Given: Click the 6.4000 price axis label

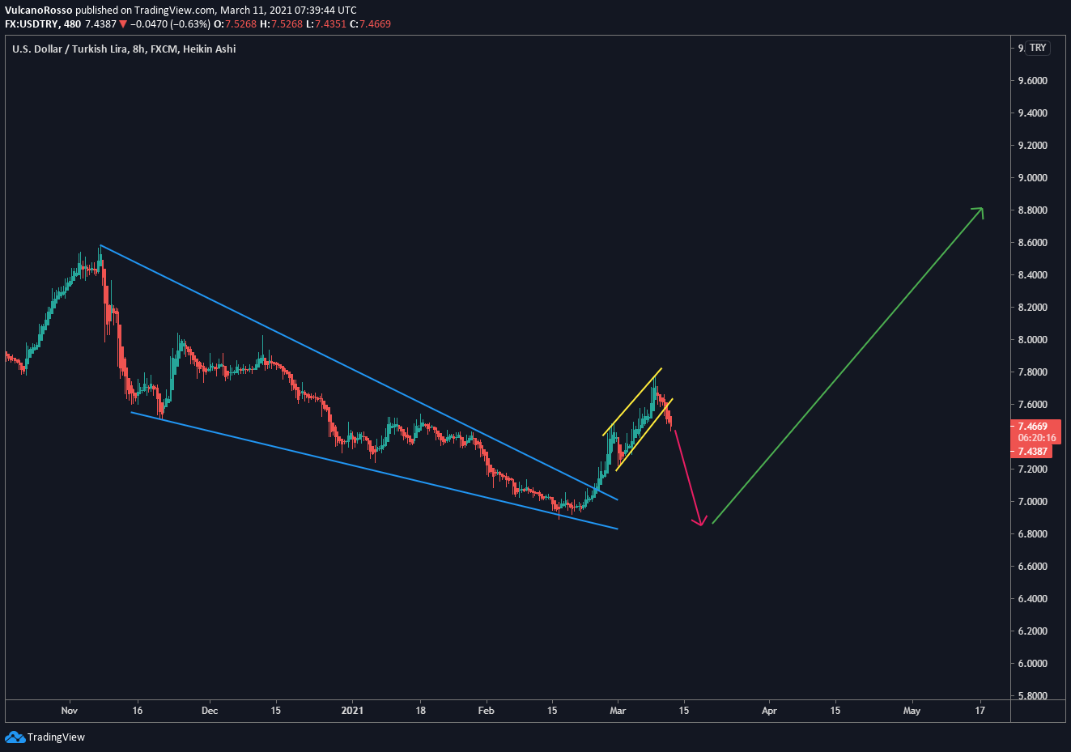Looking at the screenshot, I should [1033, 599].
